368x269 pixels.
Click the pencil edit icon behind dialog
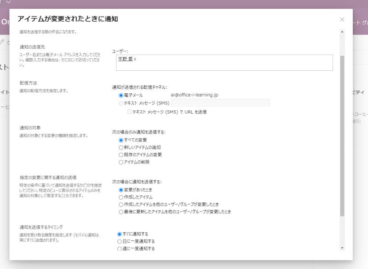coord(2,42)
